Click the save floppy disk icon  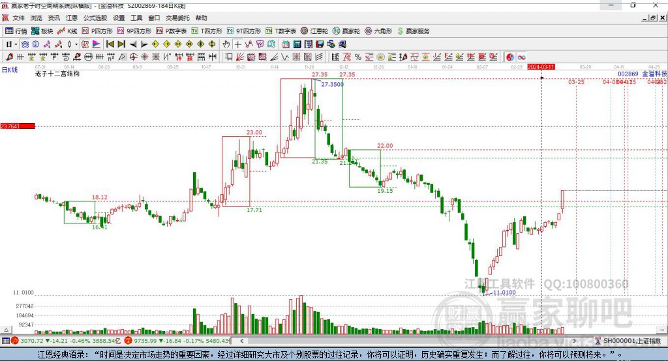click(320, 44)
